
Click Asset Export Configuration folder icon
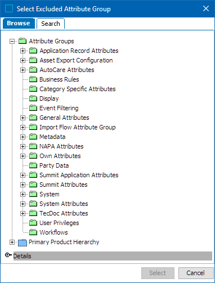click(33, 60)
